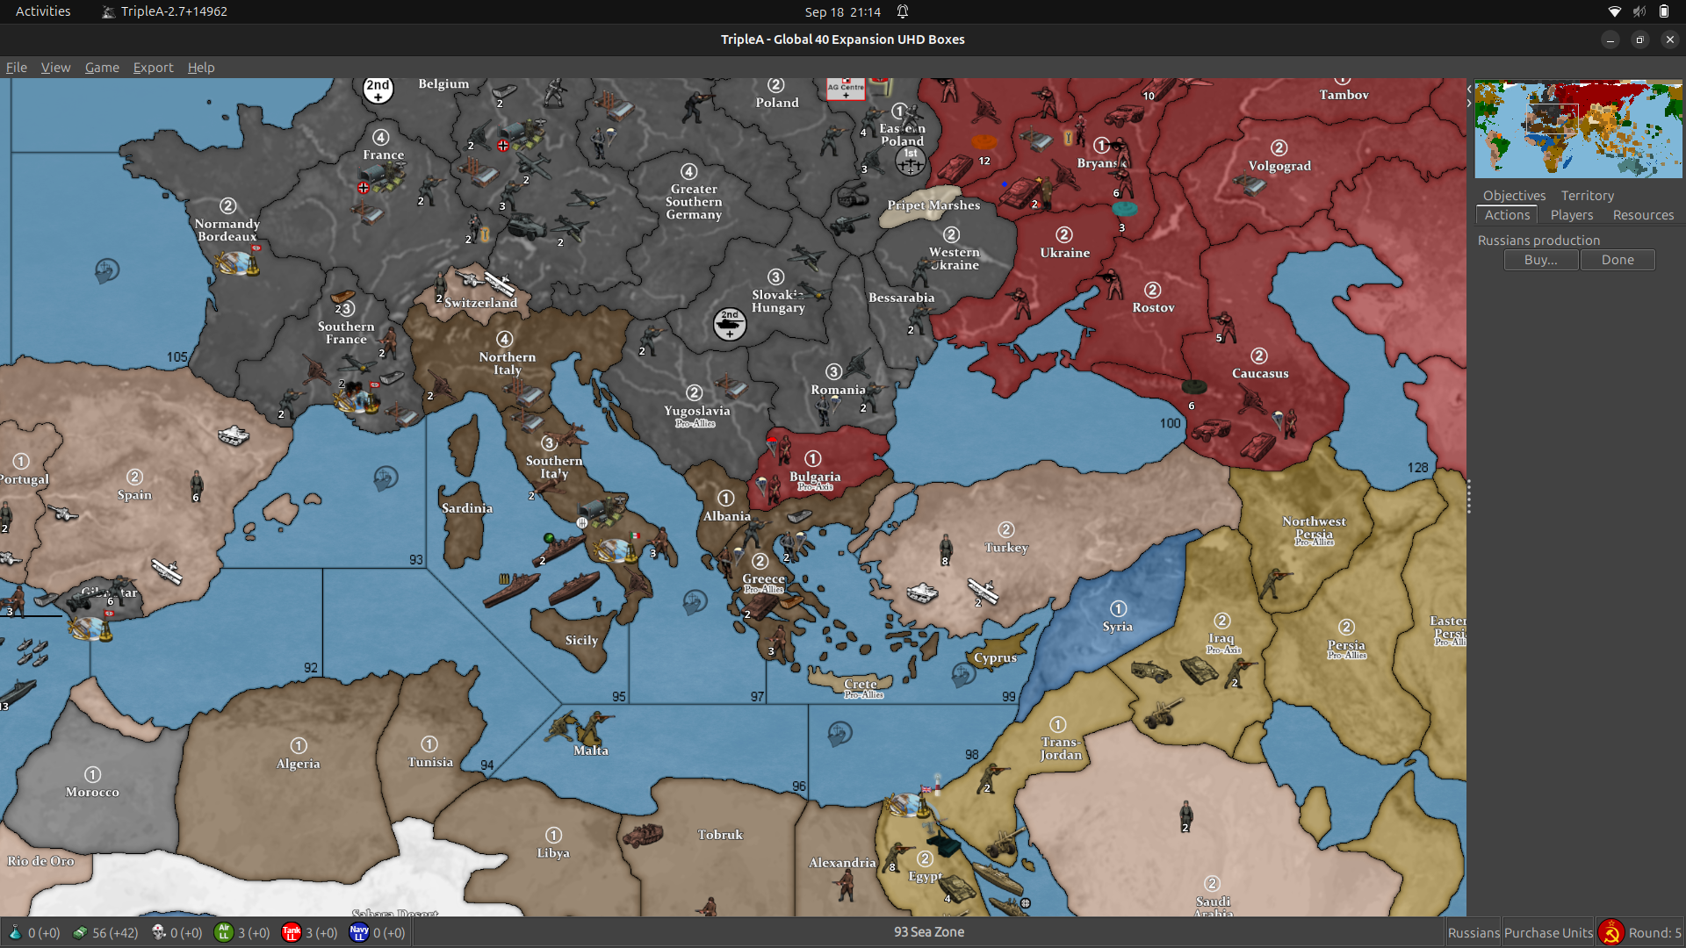Click the 2nd tank marker in Slovakia Hungary

730,324
